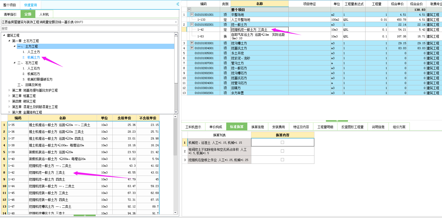Expand 第三章 桩基工程 node
This screenshot has width=442, height=218.
tap(9, 96)
